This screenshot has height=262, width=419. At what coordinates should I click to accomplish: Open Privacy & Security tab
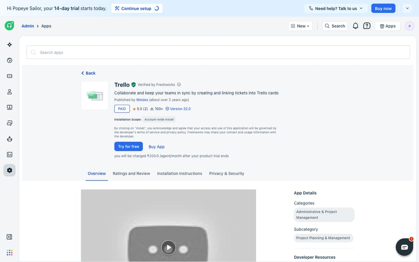coord(227,174)
